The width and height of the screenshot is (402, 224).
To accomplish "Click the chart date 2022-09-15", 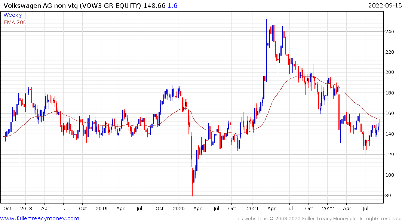I will point(385,6).
